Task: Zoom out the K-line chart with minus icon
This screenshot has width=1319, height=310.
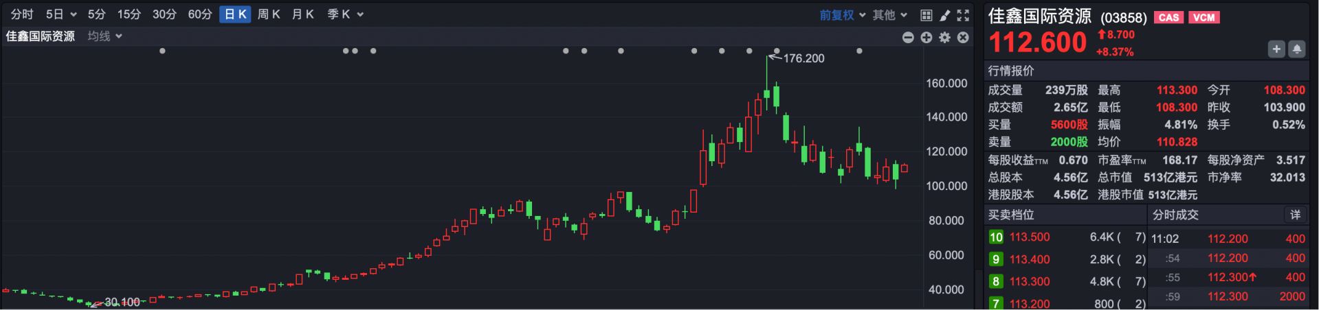Action: pyautogui.click(x=908, y=38)
